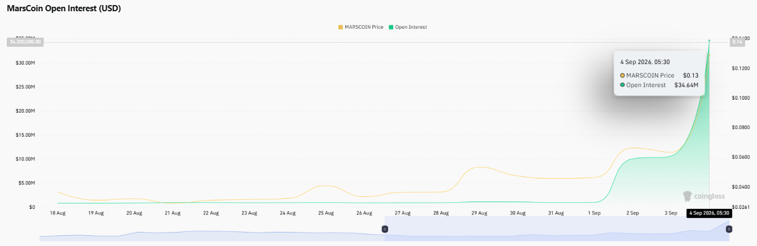Click the right range slider handle

tap(729, 229)
